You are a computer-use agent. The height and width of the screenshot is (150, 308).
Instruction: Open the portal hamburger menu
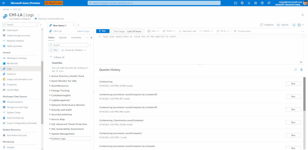coord(3,3)
